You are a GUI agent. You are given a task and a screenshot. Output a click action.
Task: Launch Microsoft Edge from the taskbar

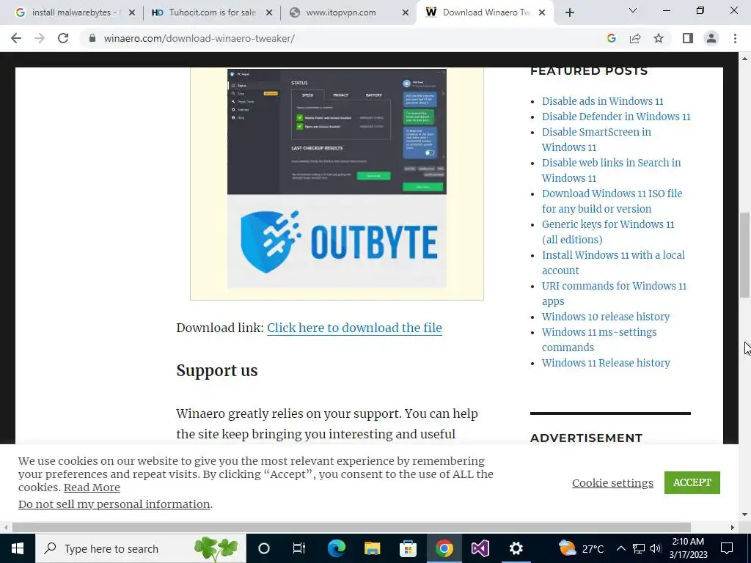[336, 548]
